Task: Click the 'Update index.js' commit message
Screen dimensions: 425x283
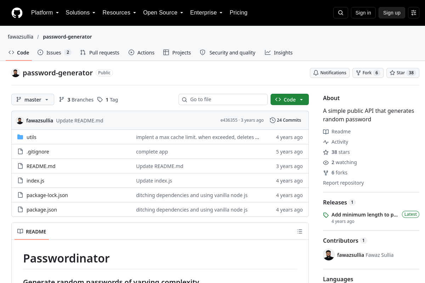Action: tap(154, 180)
